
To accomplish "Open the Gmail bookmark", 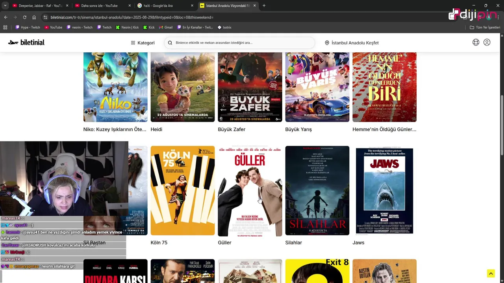I will coord(166,28).
